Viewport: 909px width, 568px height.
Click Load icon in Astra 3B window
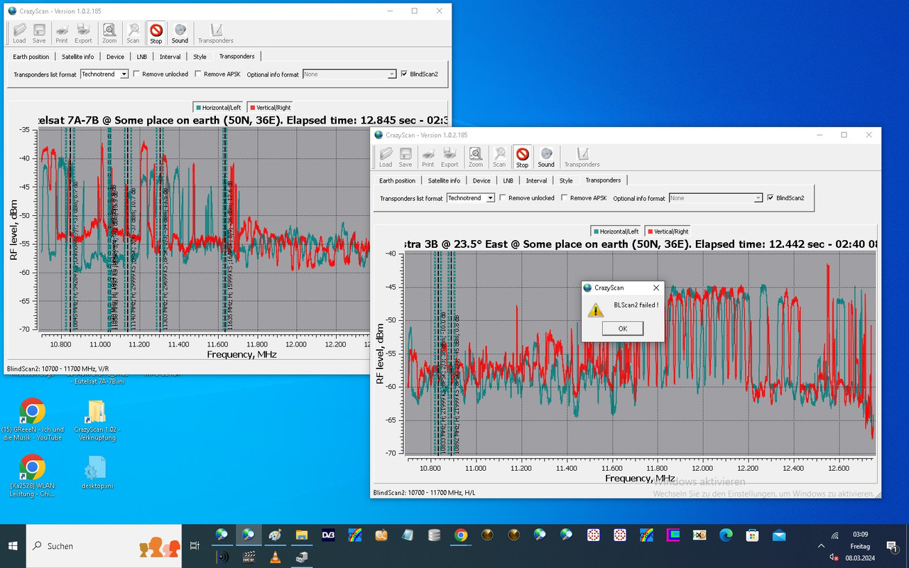[386, 157]
